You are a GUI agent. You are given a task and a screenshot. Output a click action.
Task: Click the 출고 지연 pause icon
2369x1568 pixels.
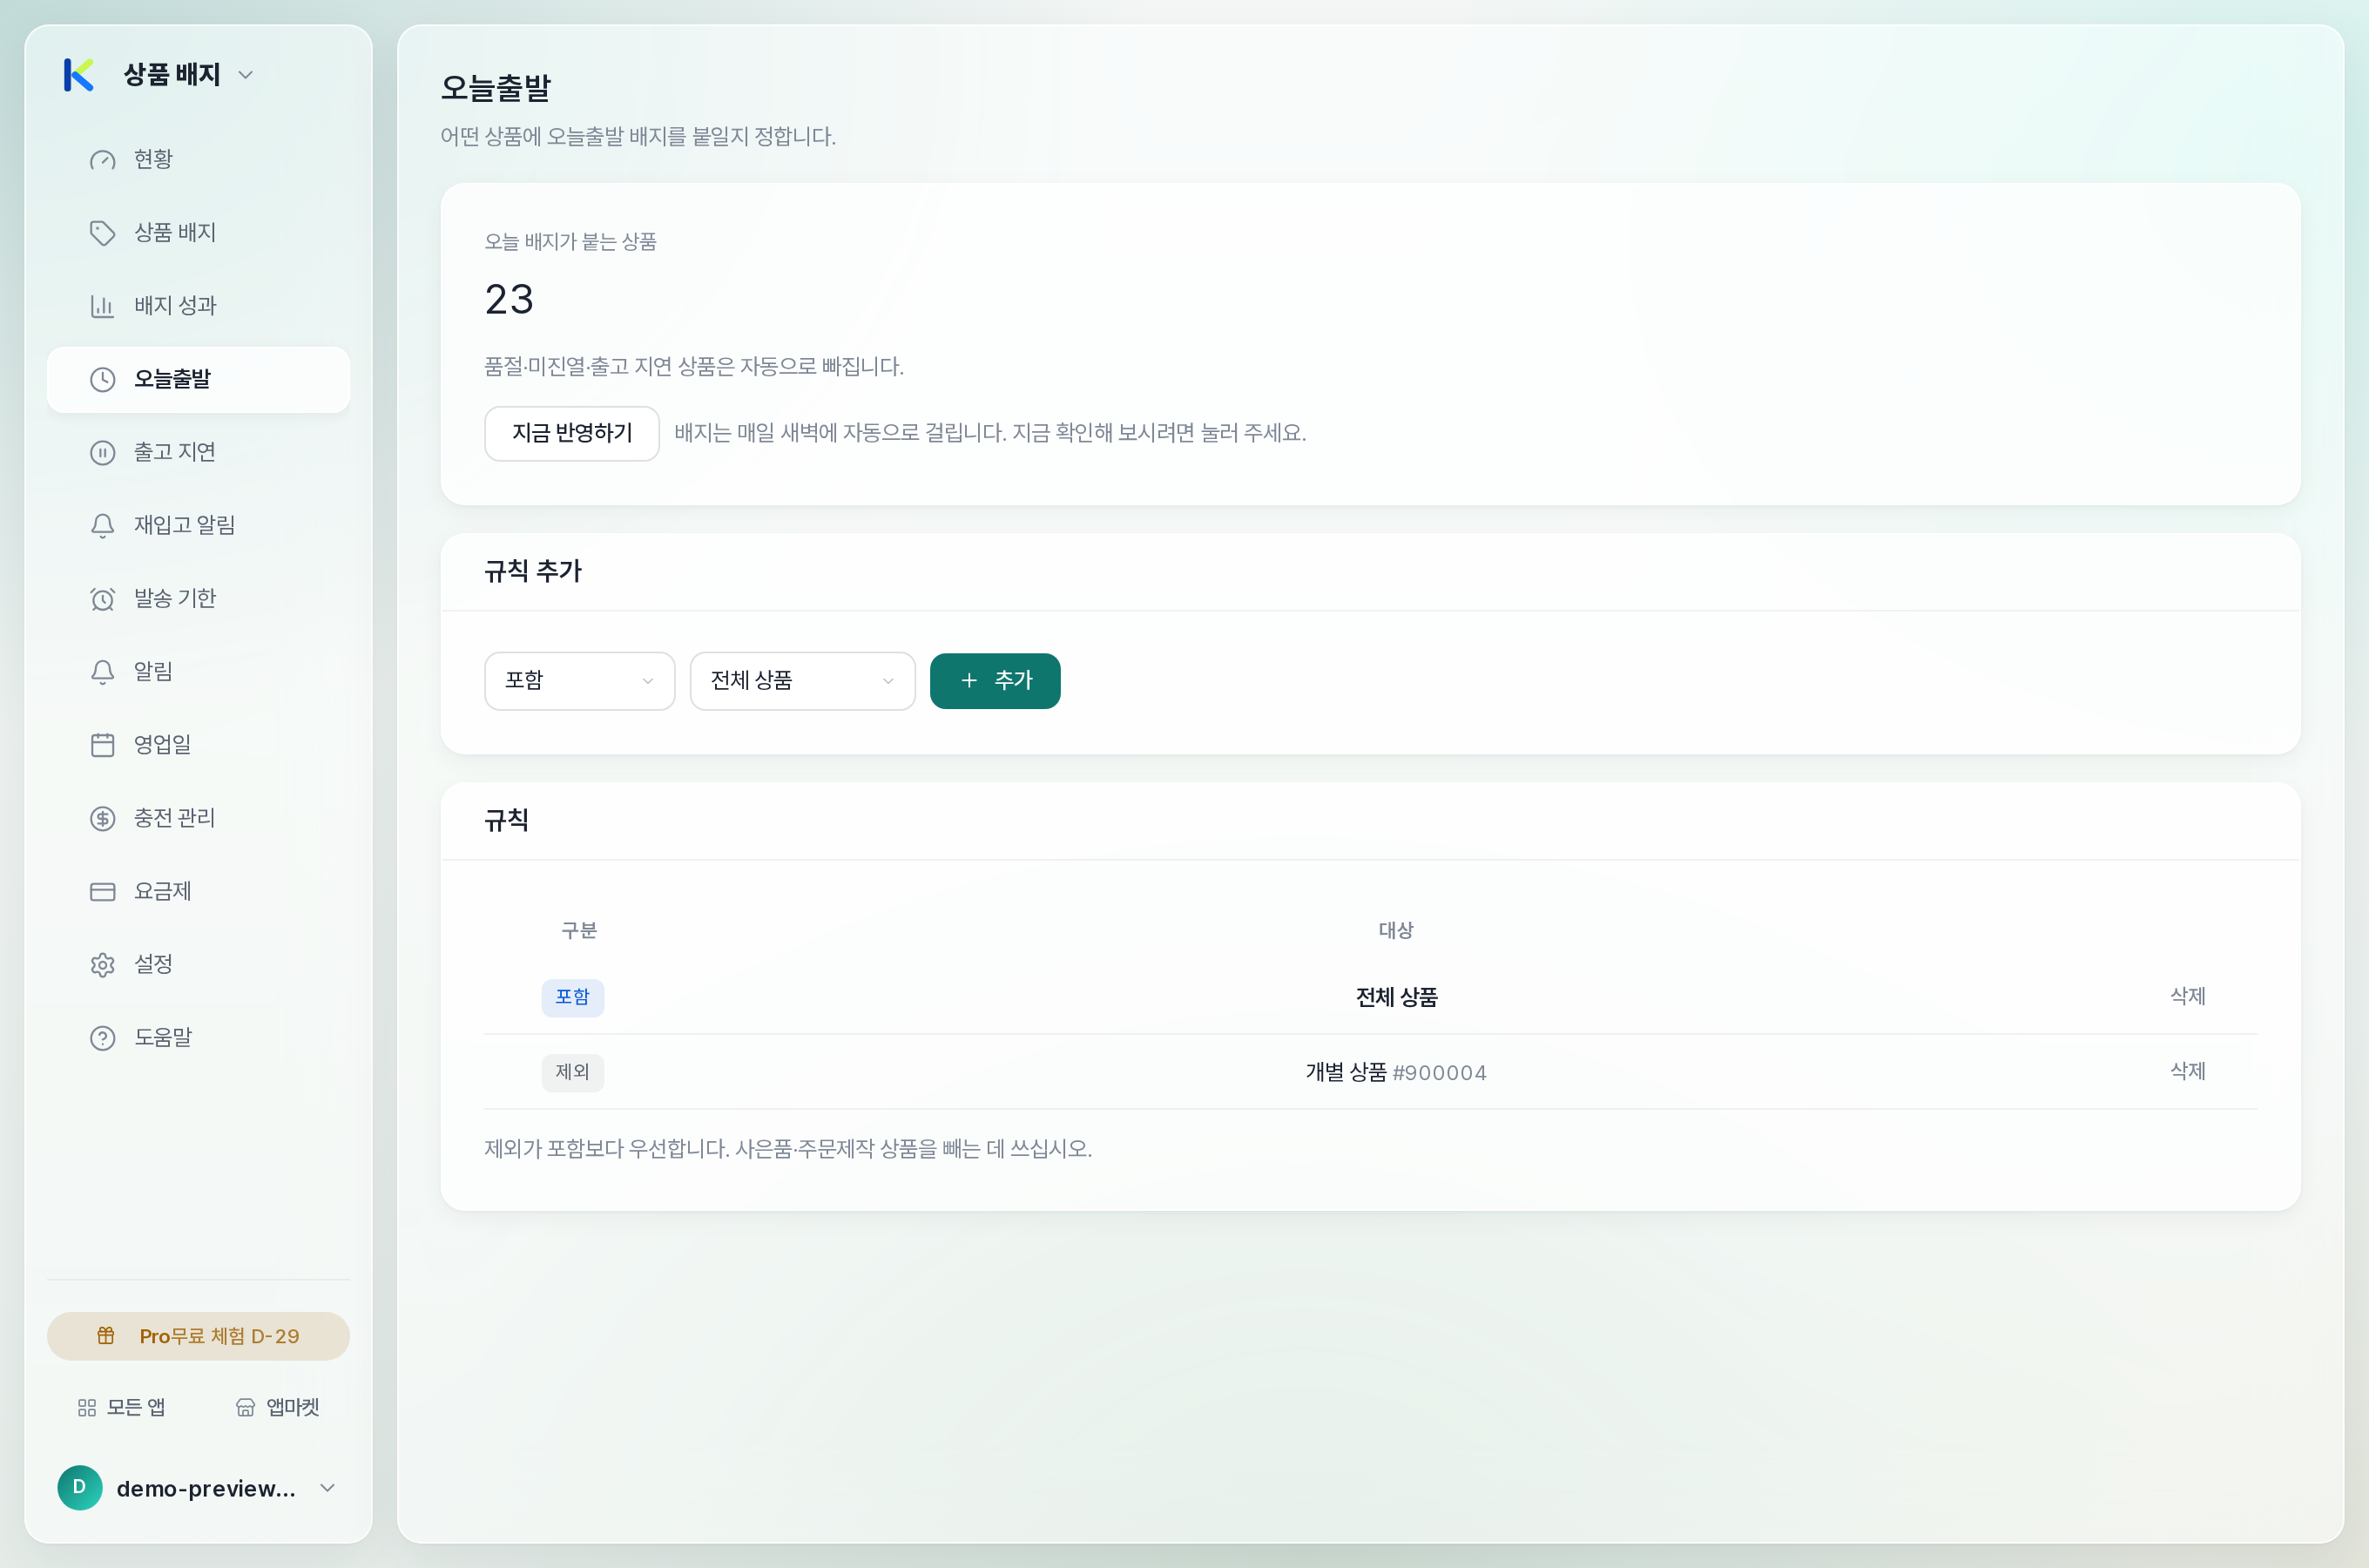coord(102,452)
